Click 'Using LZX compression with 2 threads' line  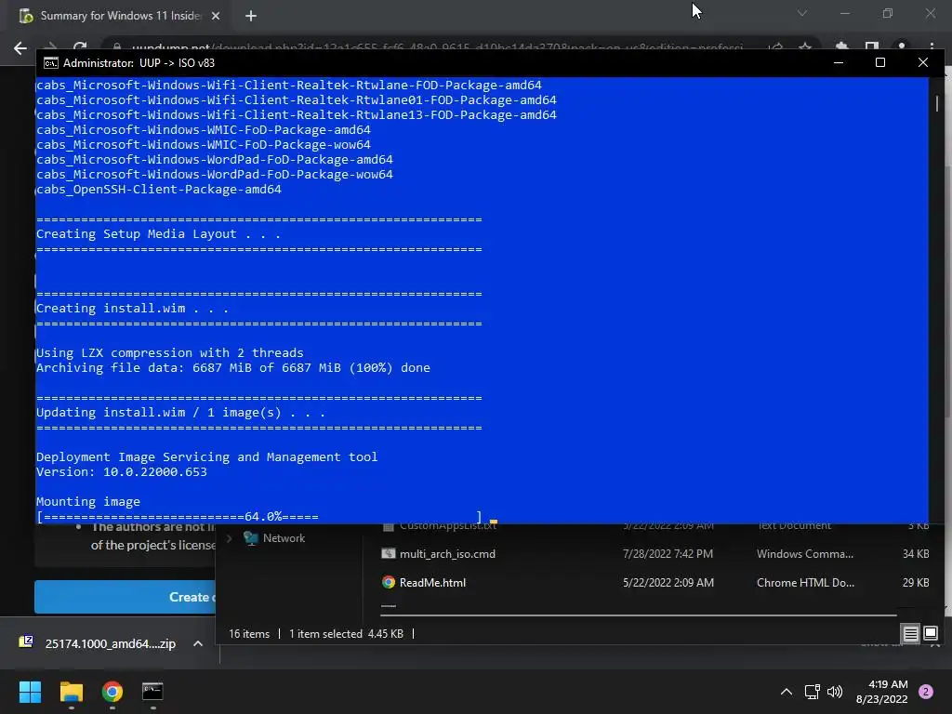169,352
